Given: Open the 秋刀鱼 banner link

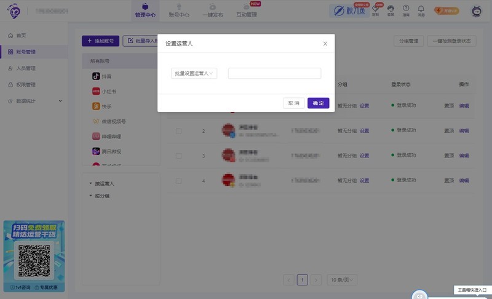Looking at the screenshot, I should click(349, 11).
